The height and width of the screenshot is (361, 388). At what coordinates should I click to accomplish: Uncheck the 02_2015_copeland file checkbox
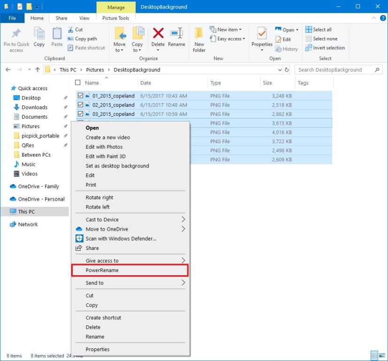pos(80,105)
